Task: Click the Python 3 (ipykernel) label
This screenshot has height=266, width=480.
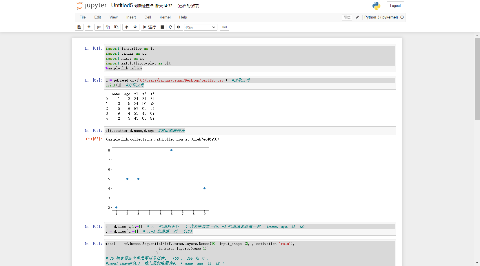Action: [381, 17]
